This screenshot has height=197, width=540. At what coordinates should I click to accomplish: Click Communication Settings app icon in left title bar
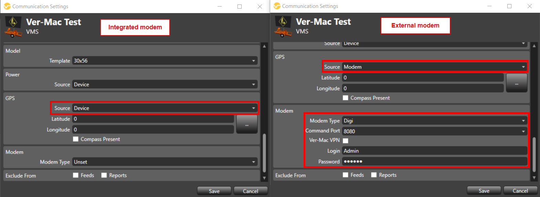click(7, 6)
